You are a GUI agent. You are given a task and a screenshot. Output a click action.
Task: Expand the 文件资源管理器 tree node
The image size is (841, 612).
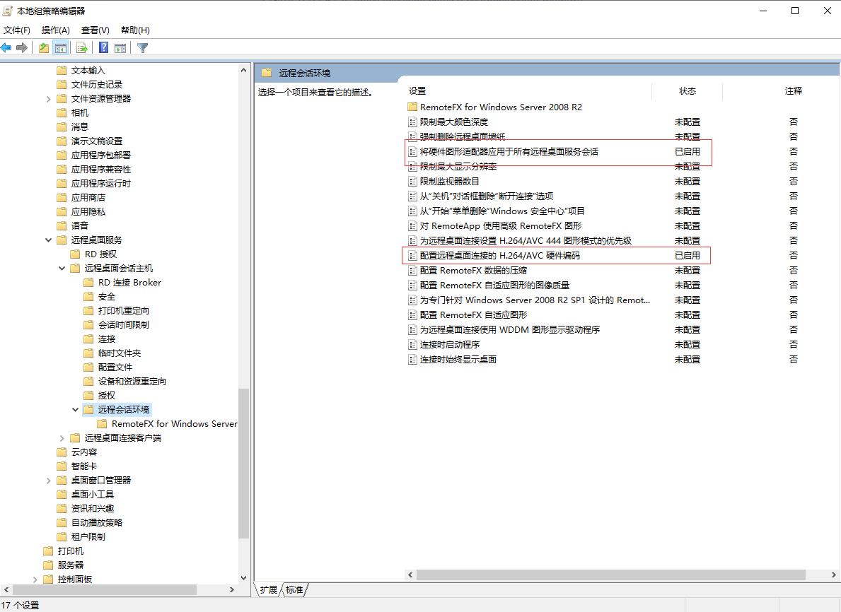pyautogui.click(x=48, y=99)
